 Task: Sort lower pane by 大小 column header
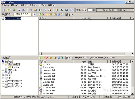click(x=80, y=62)
